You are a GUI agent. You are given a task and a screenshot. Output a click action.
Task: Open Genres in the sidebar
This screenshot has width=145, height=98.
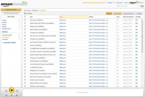click(4, 27)
